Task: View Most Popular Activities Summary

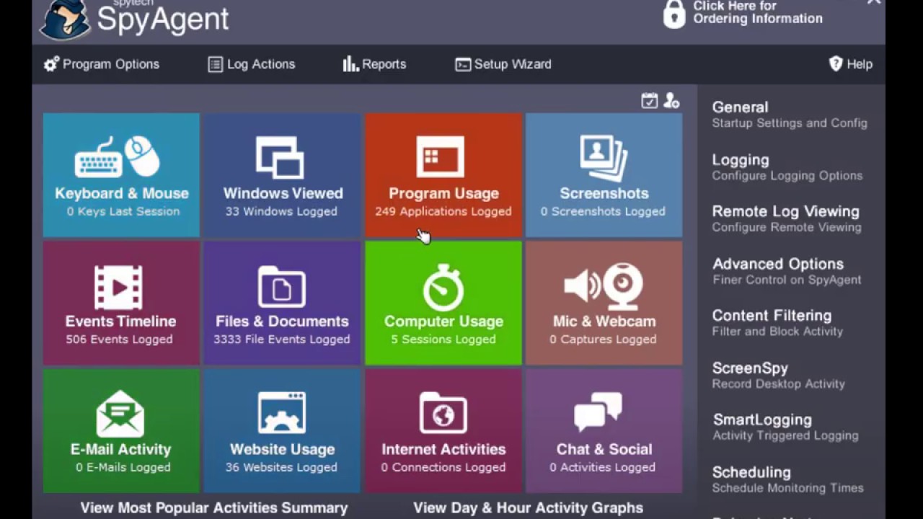Action: [x=214, y=507]
